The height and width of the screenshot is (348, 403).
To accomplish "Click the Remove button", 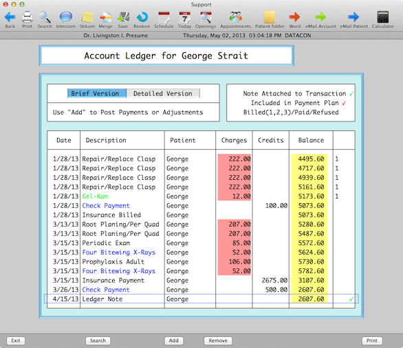I will pos(218,340).
